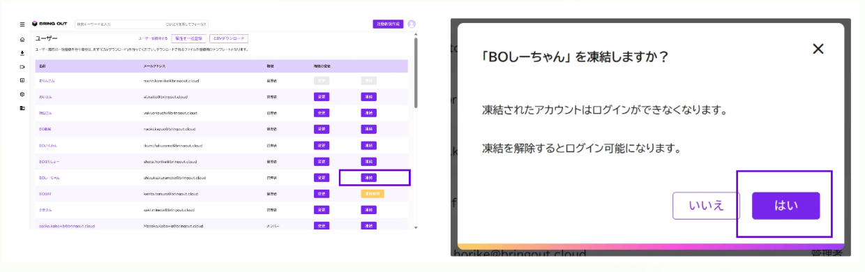Click 変更 button for naoki.kazuo row
Viewport: 865px width, 272px height.
click(322, 129)
